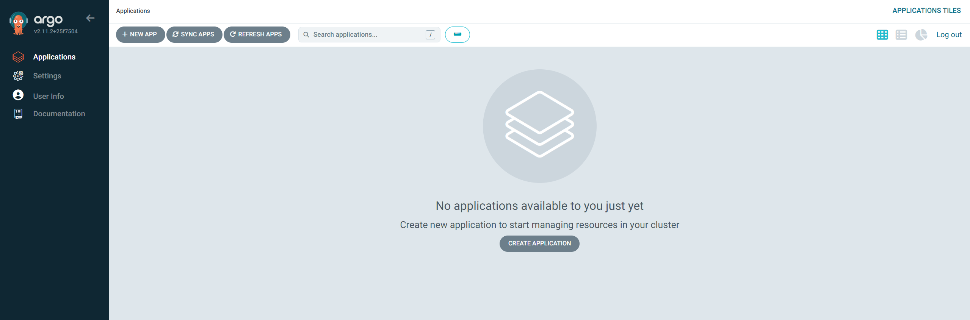Click the Argo octopus logo

point(18,23)
